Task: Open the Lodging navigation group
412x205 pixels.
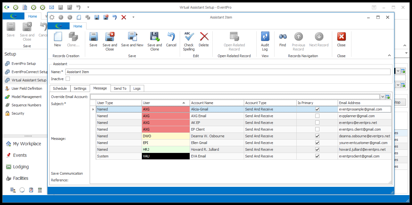Action: 18,167
